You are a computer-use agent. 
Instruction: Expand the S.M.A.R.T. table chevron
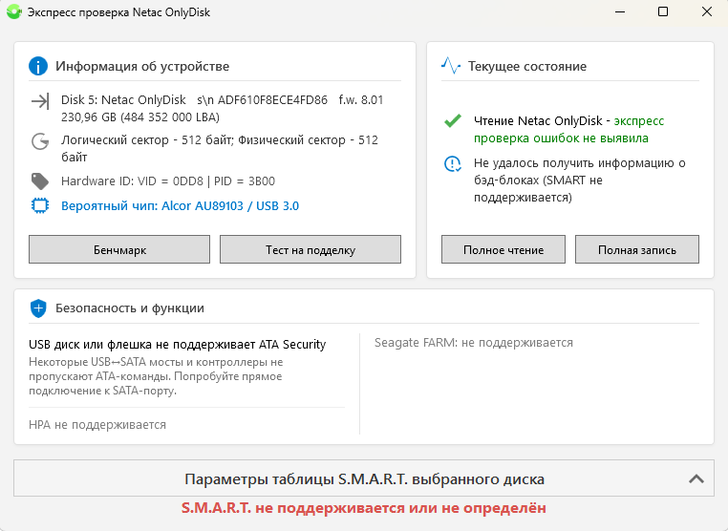point(696,478)
